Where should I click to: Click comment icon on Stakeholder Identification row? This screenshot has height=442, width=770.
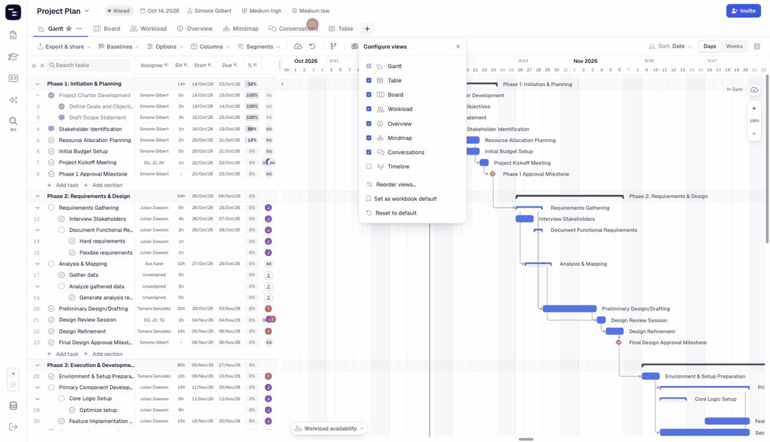(51, 129)
